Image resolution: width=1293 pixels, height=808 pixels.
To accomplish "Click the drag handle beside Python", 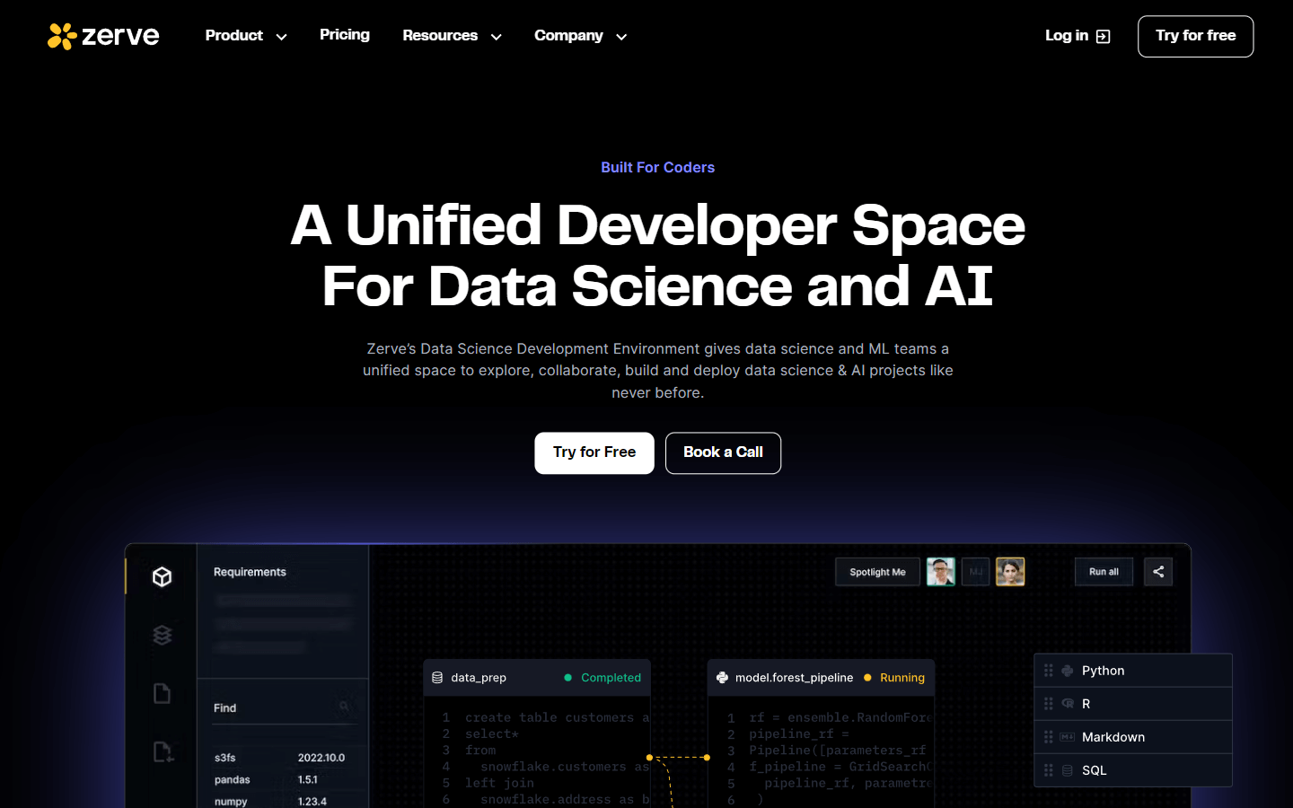I will [x=1048, y=671].
